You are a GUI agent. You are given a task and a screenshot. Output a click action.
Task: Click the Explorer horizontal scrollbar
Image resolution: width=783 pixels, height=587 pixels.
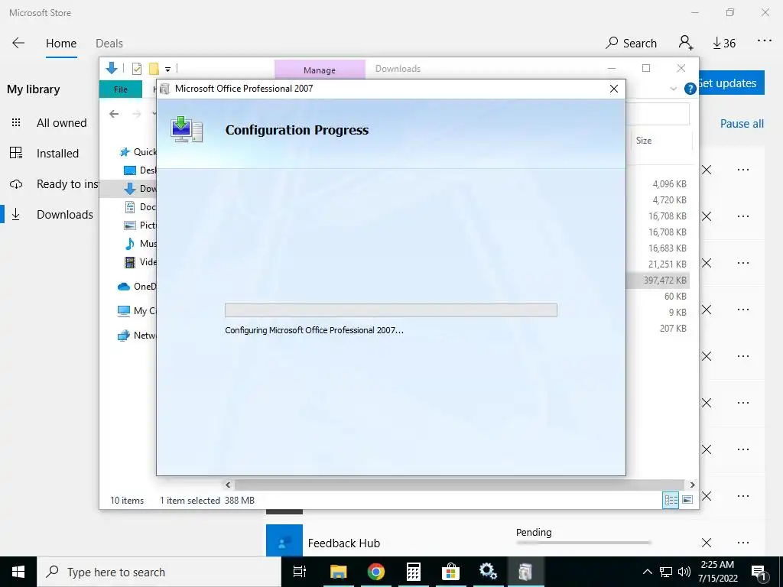[x=459, y=485]
